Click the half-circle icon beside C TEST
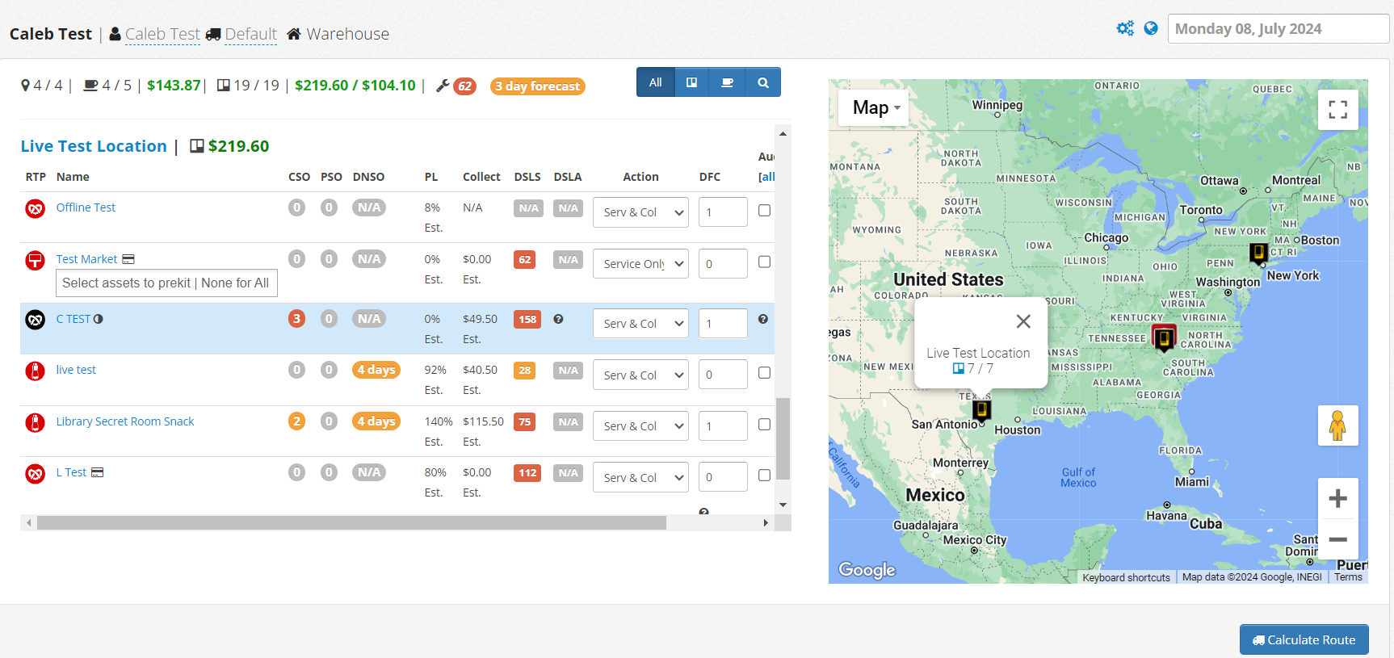This screenshot has width=1394, height=658. pos(99,319)
